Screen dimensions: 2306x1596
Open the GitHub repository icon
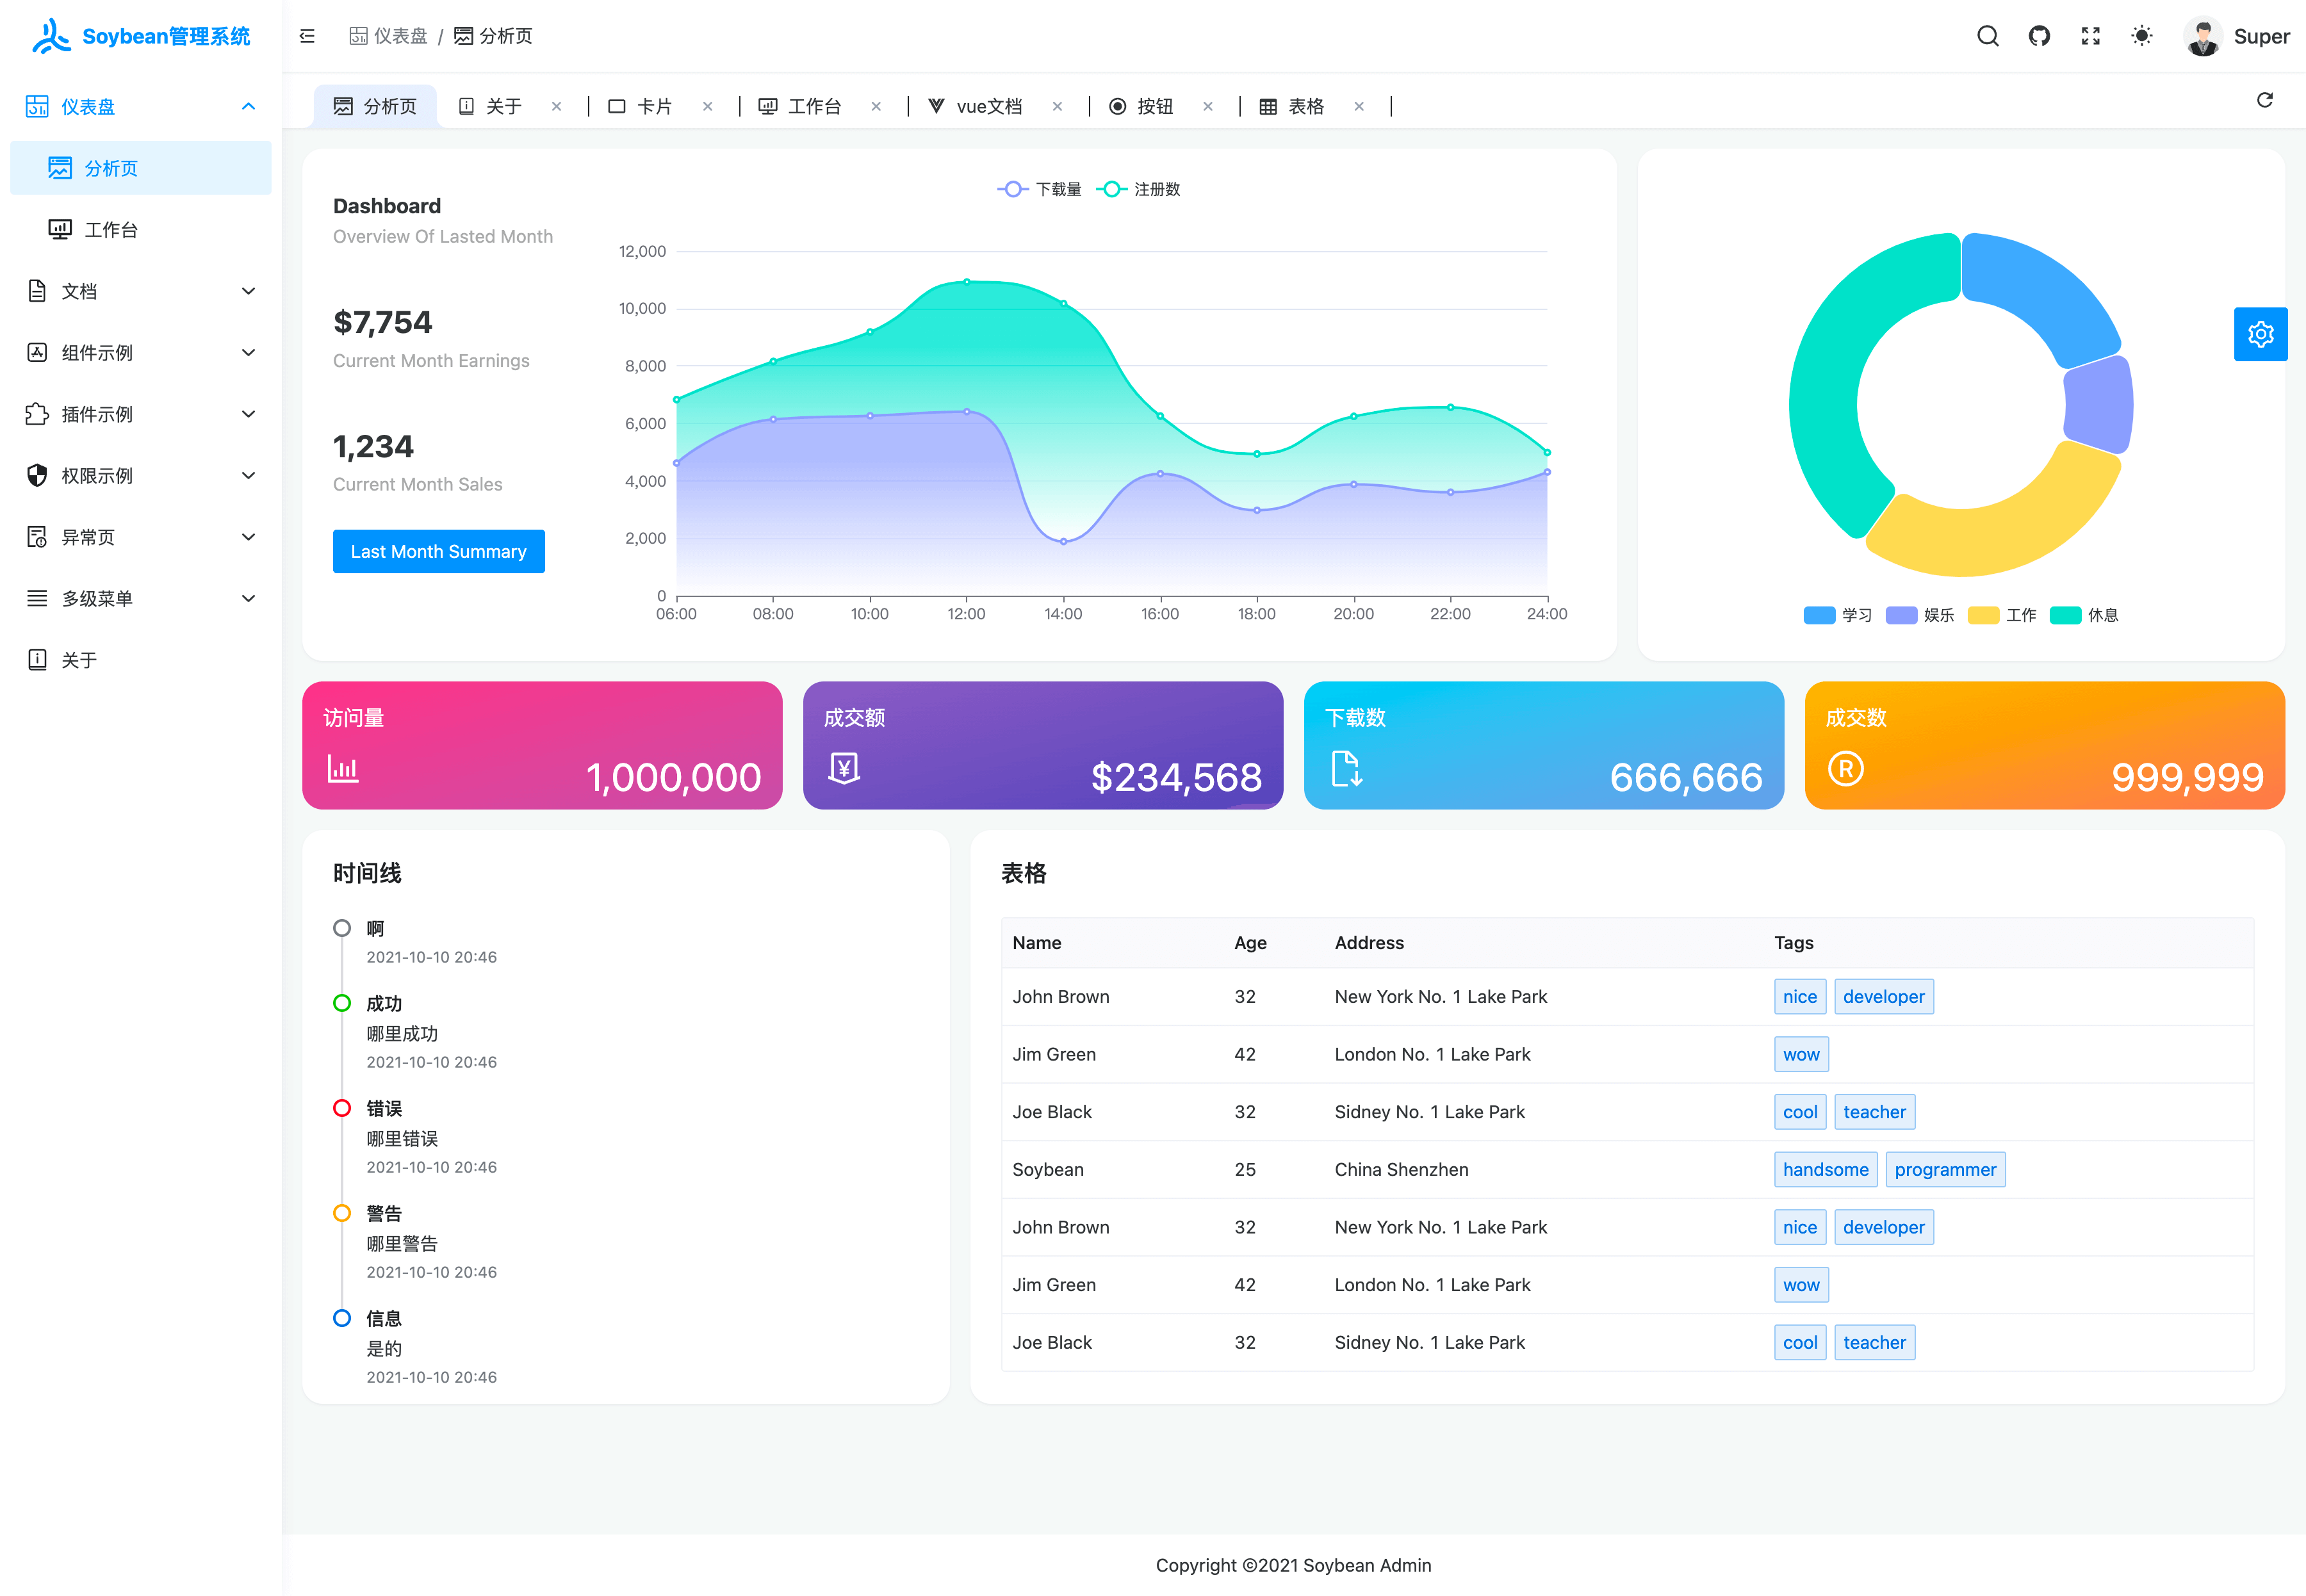click(2039, 36)
